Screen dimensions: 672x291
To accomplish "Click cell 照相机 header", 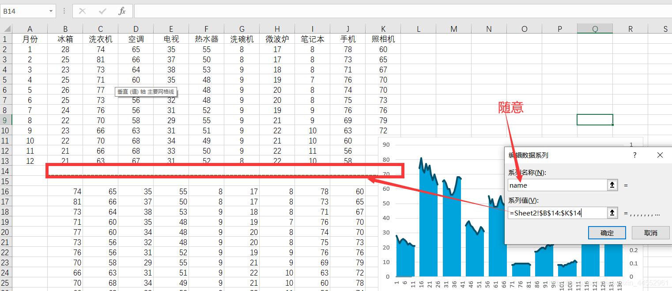I will pos(383,39).
